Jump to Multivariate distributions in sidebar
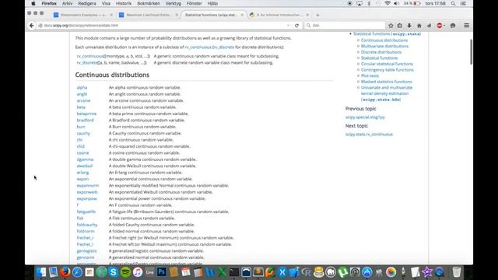 (x=384, y=47)
